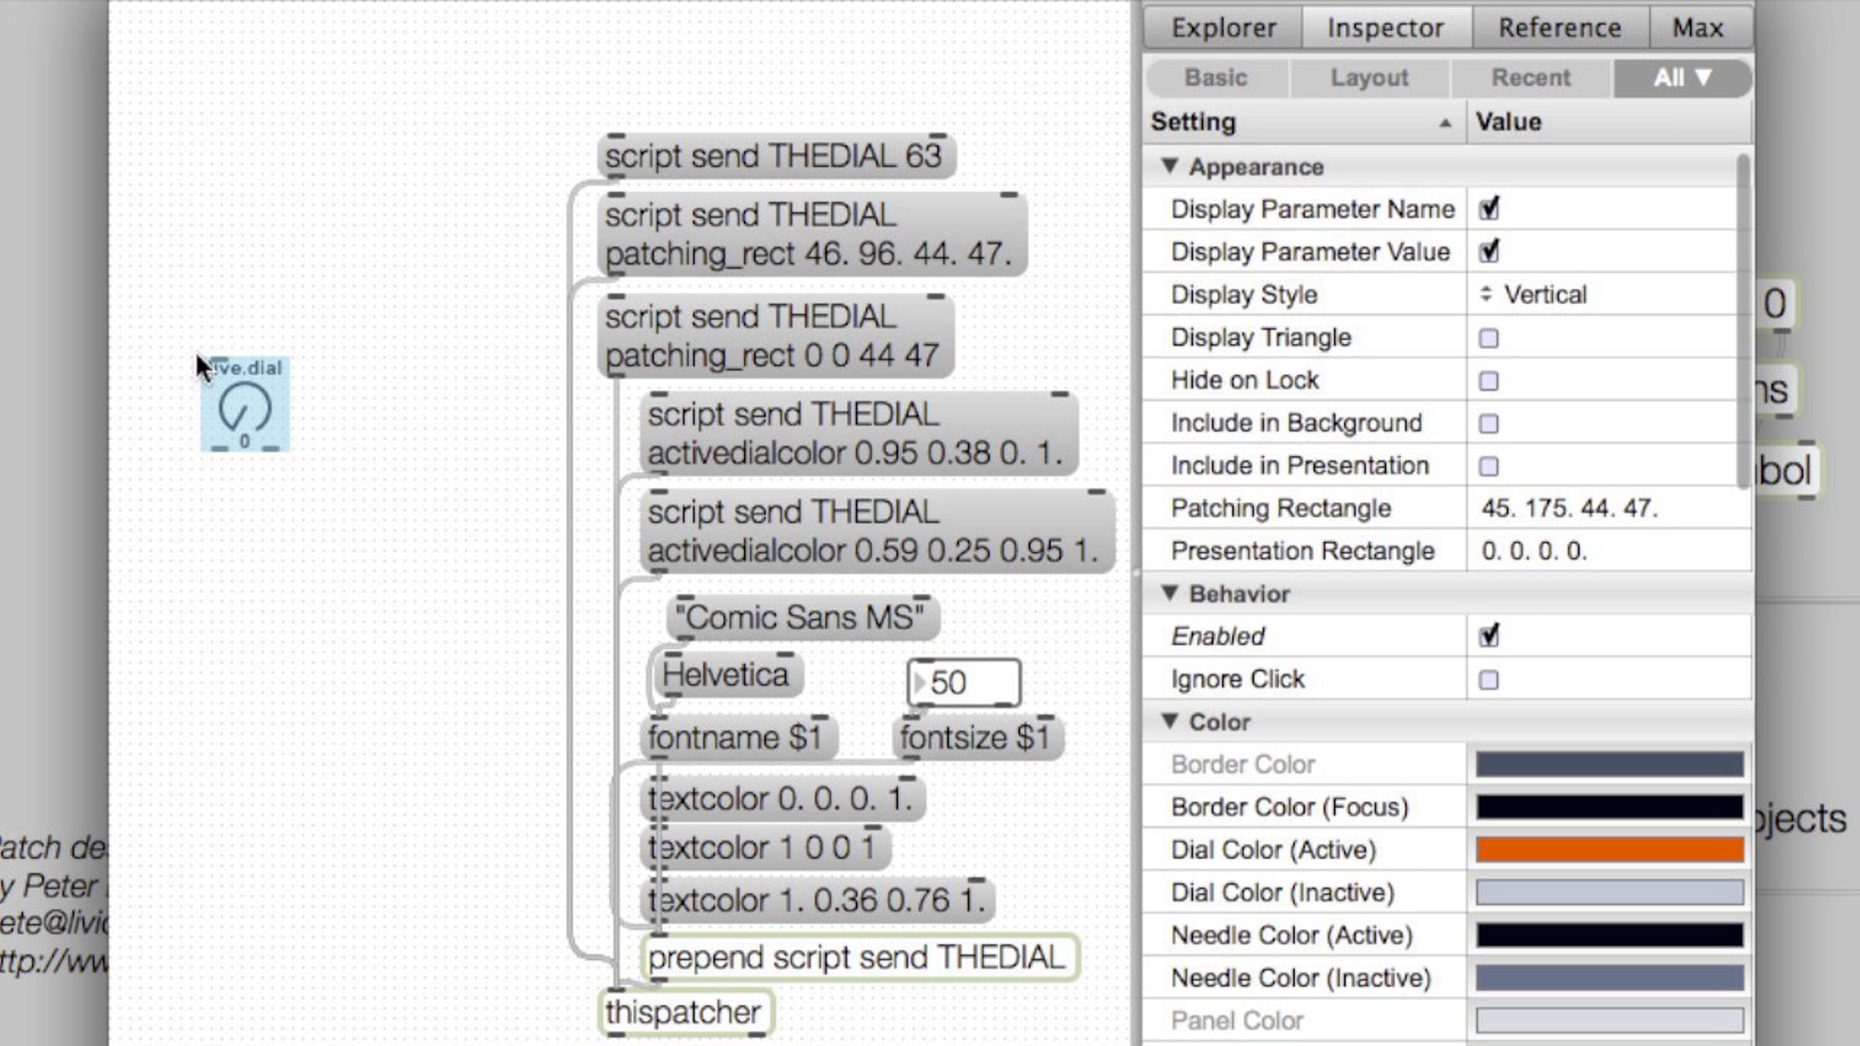
Task: Collapse the Behavior section triangle
Action: 1169,594
